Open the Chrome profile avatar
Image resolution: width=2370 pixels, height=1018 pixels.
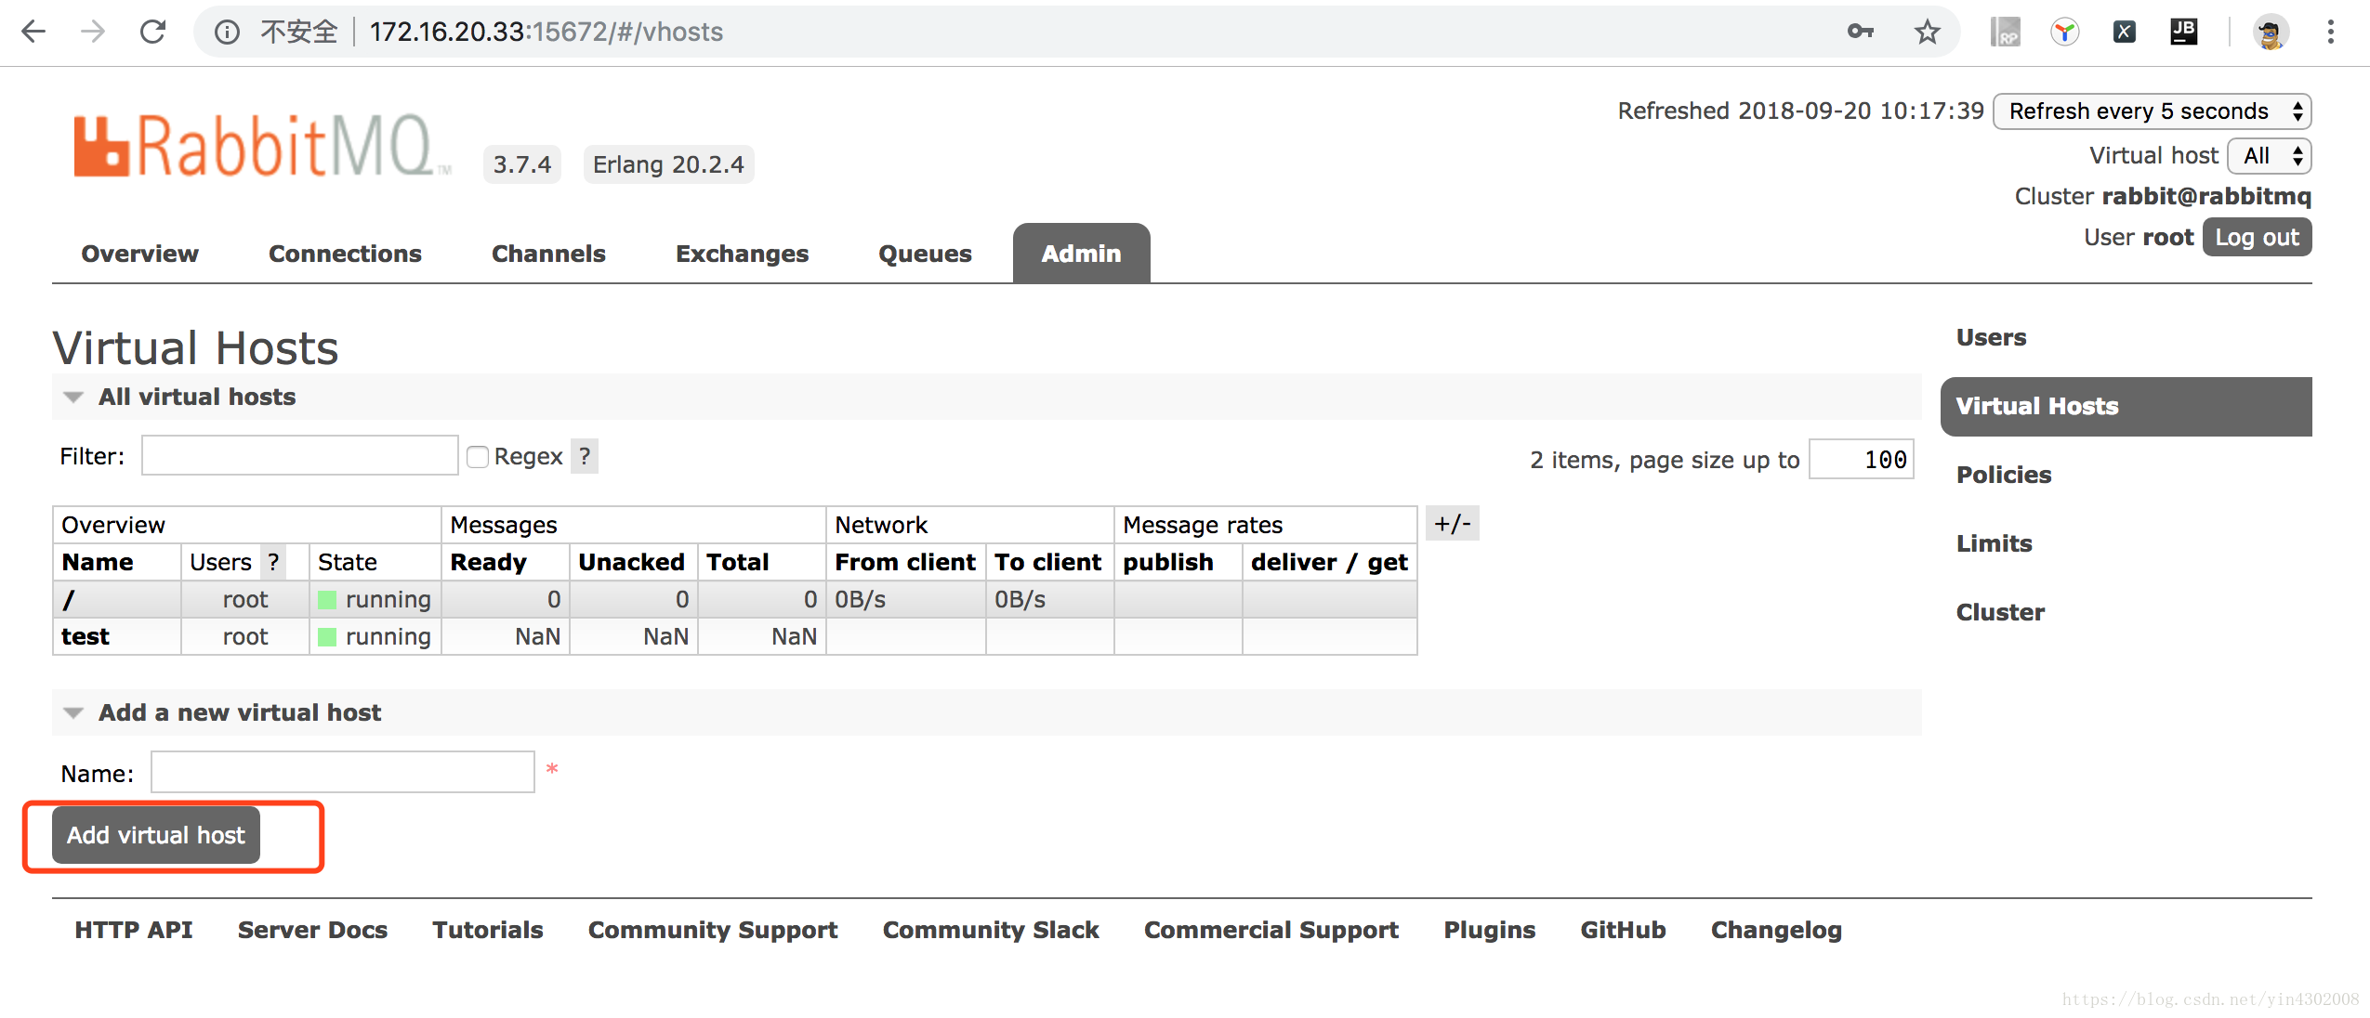2271,33
